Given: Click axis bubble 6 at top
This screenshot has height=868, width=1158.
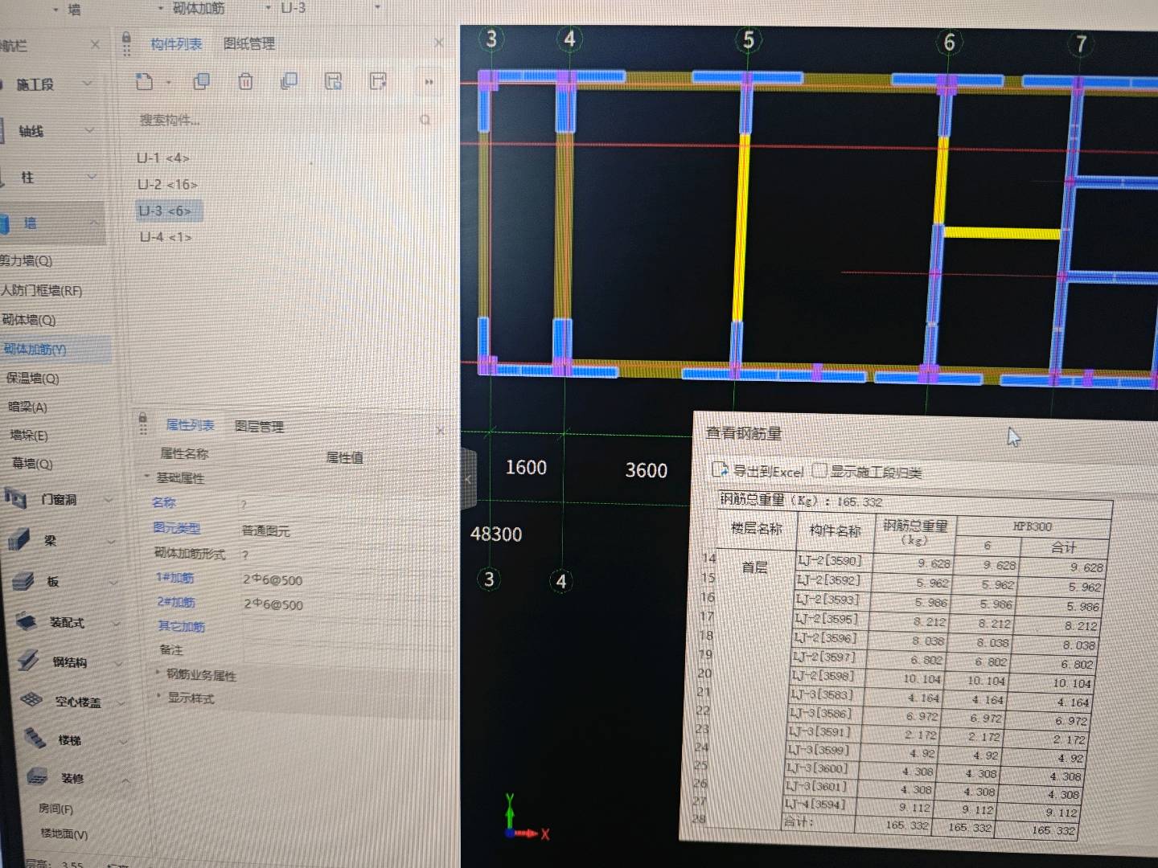Looking at the screenshot, I should point(949,42).
